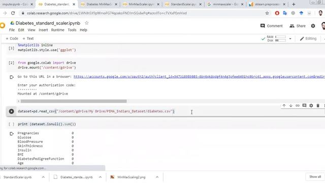Open the View menu
This screenshot has width=325, height=183.
click(x=31, y=30)
